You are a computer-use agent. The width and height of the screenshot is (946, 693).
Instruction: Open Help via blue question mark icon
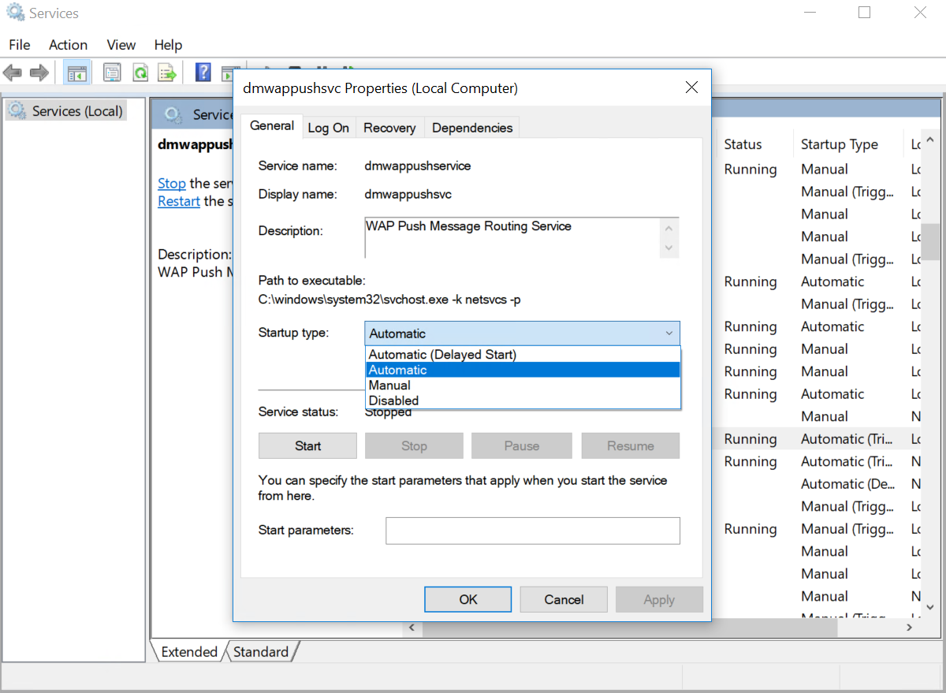203,73
